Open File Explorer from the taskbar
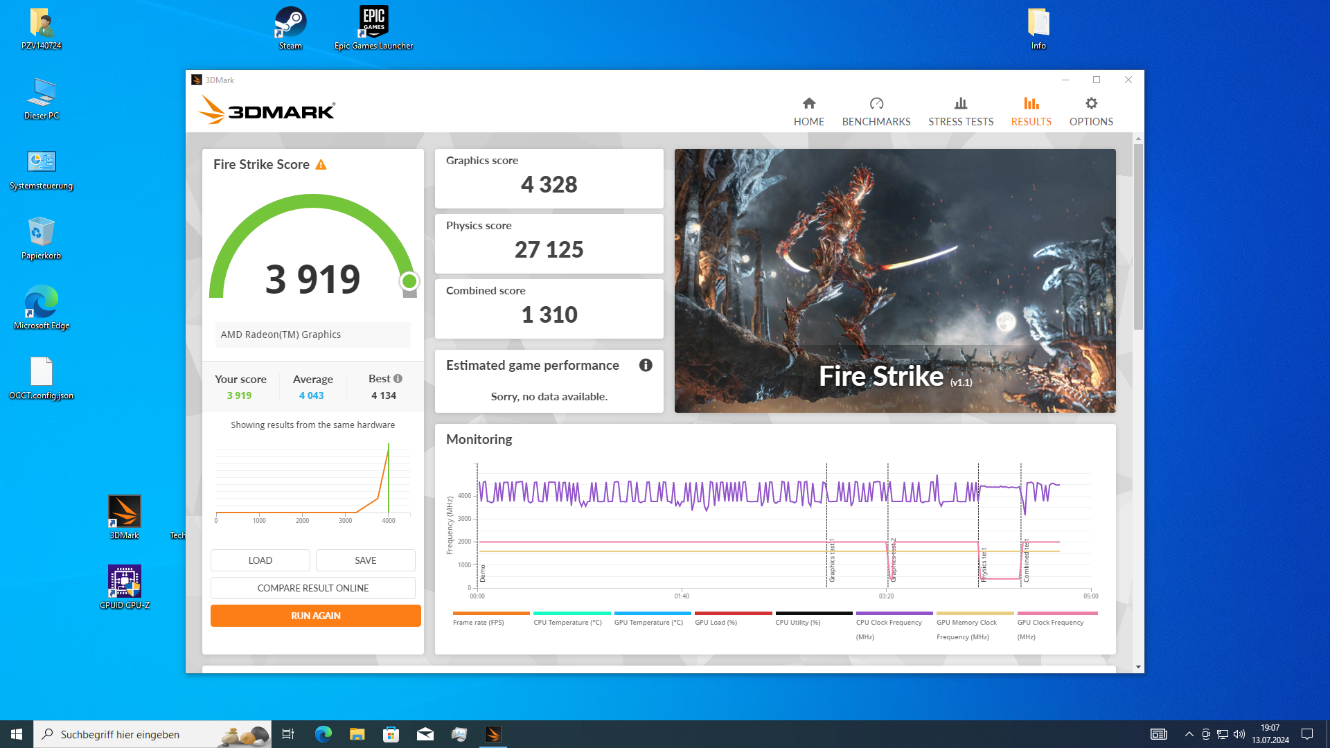 357,734
